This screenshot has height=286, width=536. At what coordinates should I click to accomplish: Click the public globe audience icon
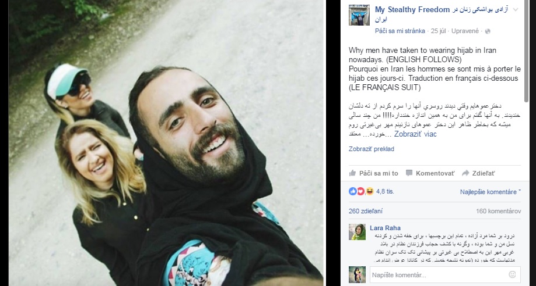(x=488, y=31)
